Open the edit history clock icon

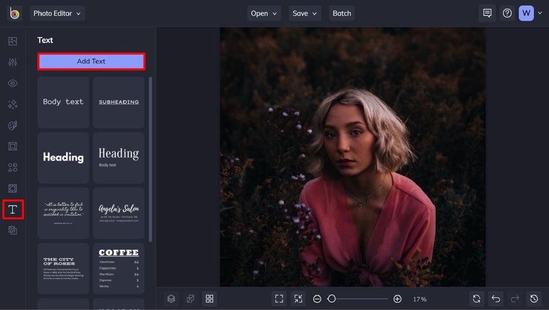pyautogui.click(x=534, y=299)
